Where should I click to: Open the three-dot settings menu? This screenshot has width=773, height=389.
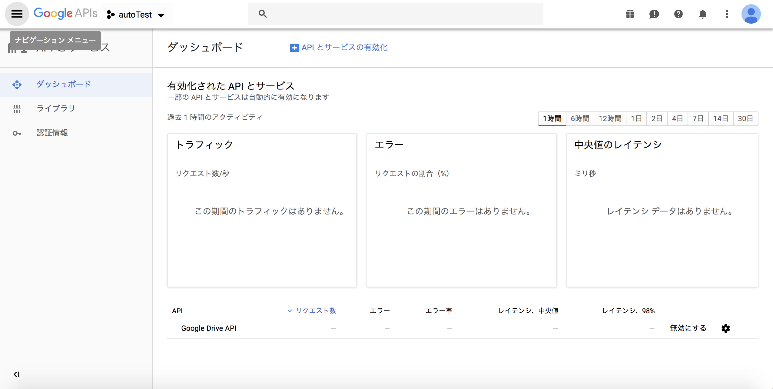tap(727, 14)
